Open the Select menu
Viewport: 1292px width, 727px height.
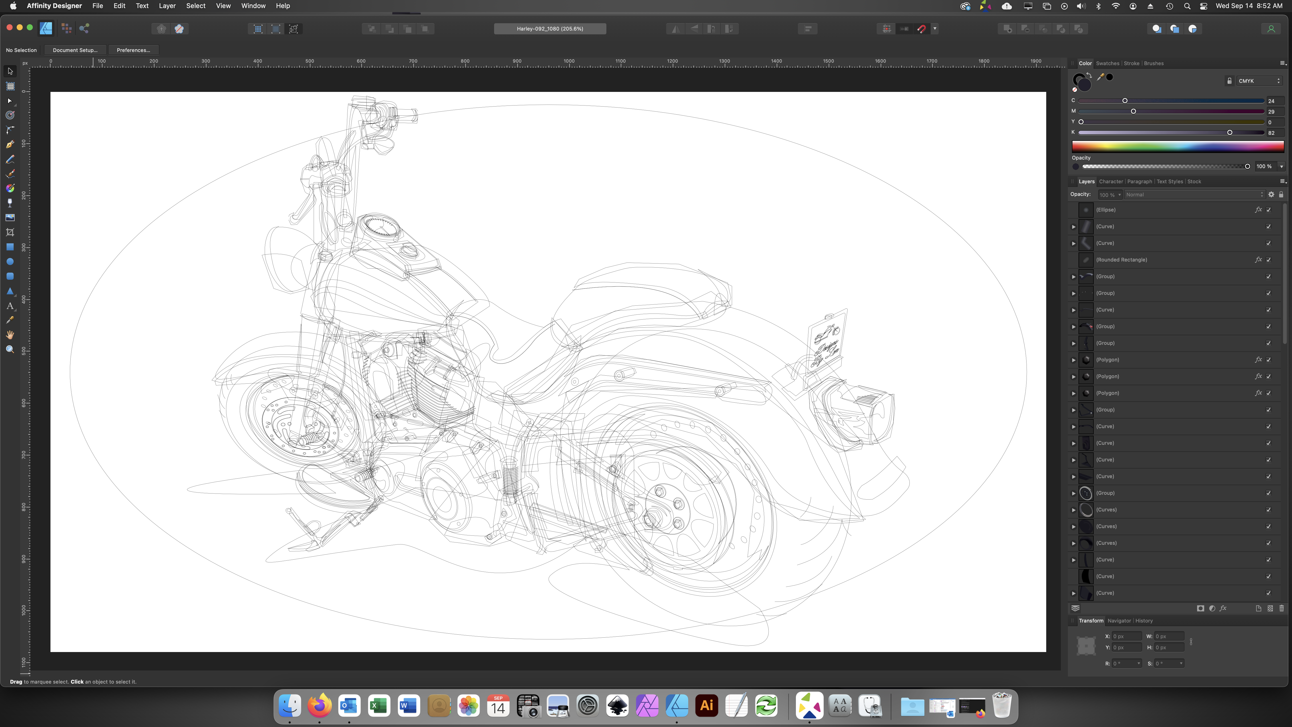point(196,6)
